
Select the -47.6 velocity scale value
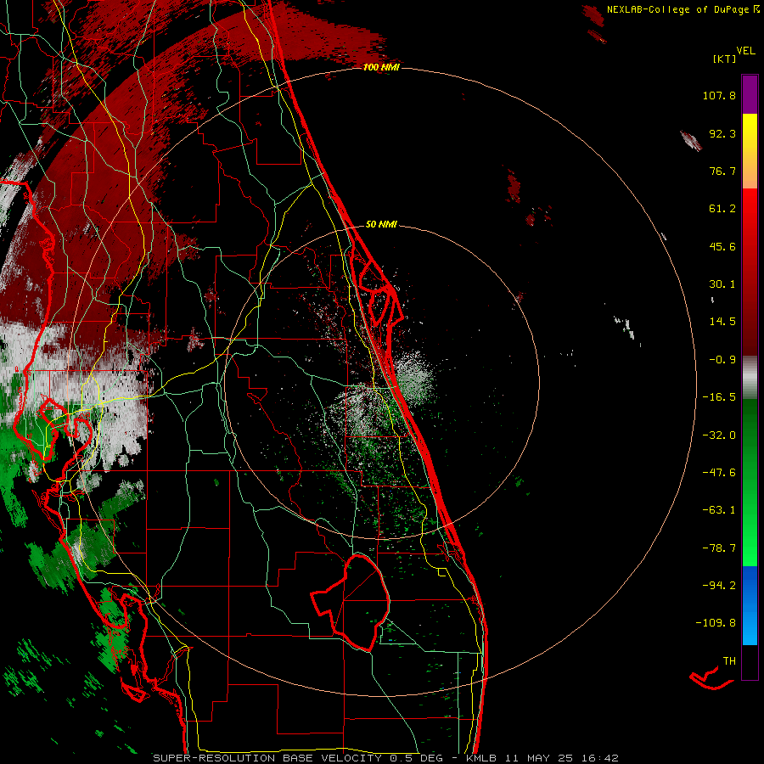point(719,473)
